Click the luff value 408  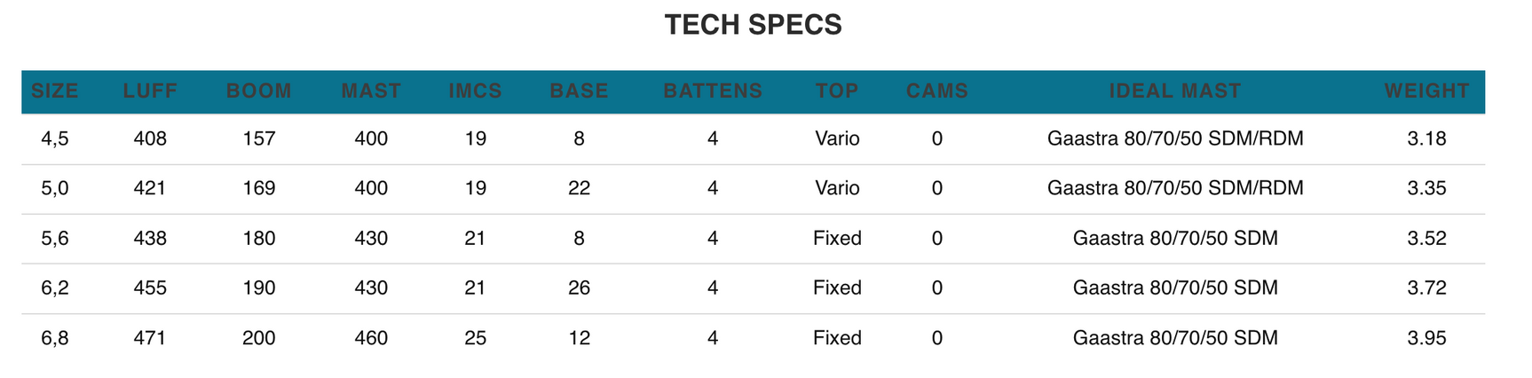coord(150,139)
